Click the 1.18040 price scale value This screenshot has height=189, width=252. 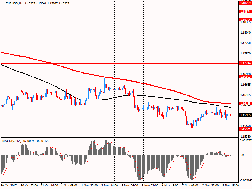(x=245, y=33)
